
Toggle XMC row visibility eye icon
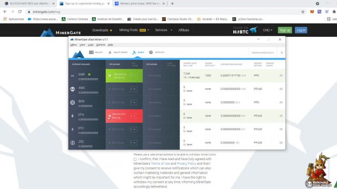[x=281, y=89]
